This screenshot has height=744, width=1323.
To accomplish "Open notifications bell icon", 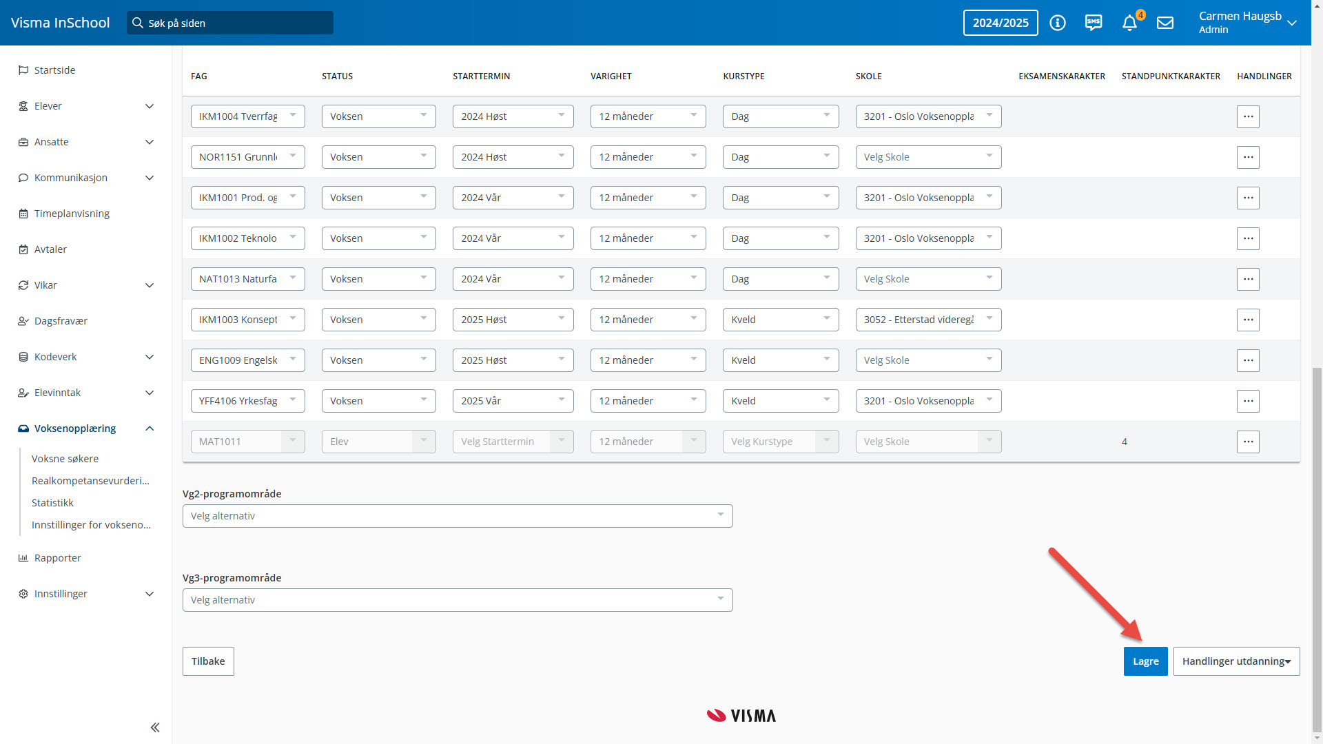I will [1129, 23].
